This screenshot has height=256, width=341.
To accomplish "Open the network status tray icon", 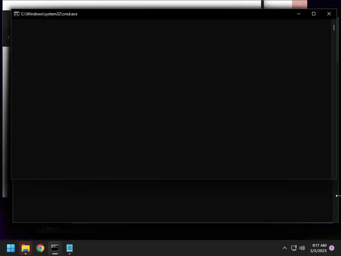I will 294,248.
